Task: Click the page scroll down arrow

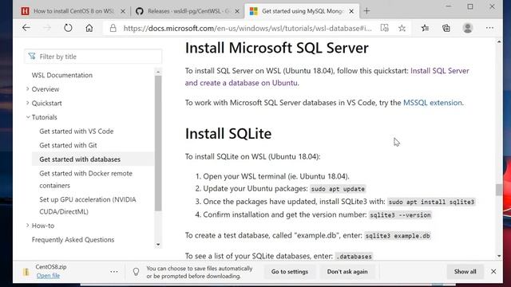Action: coord(499,256)
